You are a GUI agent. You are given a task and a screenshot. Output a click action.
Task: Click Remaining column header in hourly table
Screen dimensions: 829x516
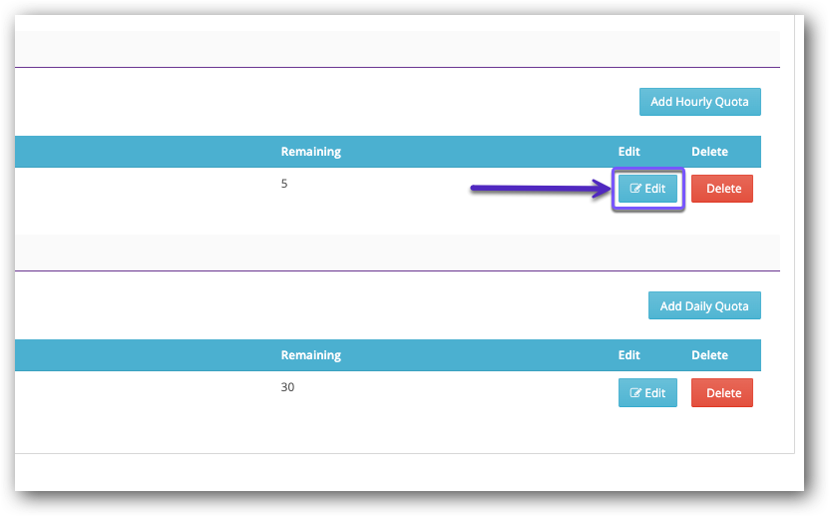(310, 152)
